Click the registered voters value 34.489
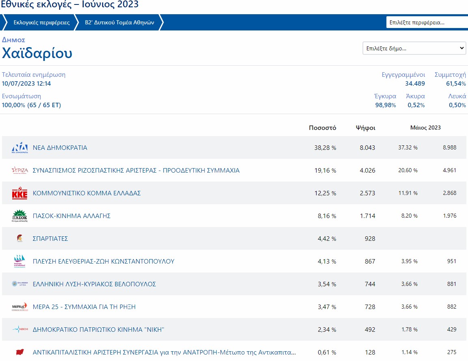Image resolution: width=468 pixels, height=361 pixels. tap(415, 84)
